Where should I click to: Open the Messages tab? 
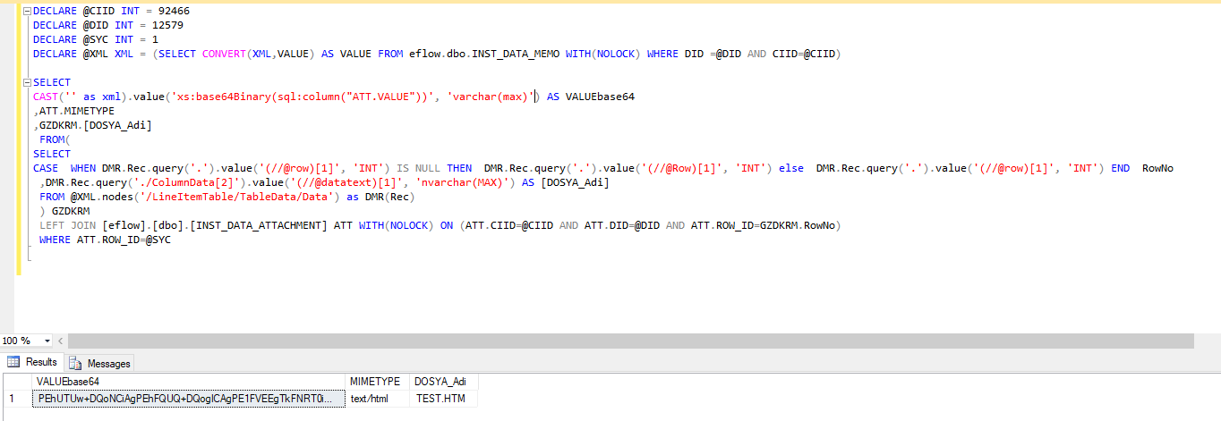tap(100, 363)
